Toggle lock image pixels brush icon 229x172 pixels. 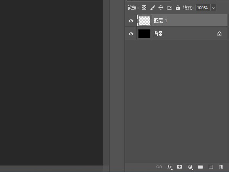pos(152,8)
